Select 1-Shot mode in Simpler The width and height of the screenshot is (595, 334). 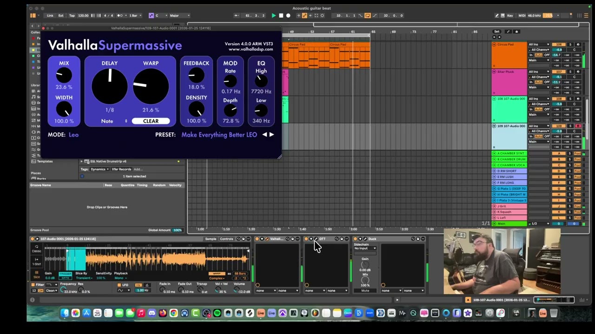[36, 262]
